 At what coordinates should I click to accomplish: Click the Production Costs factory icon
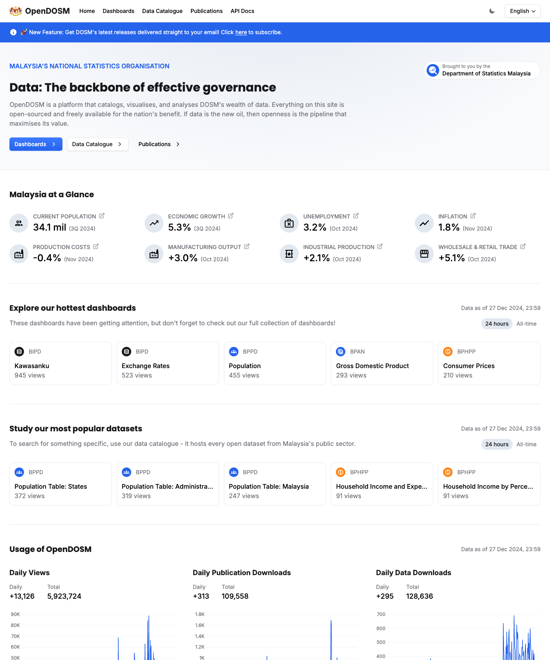point(19,254)
